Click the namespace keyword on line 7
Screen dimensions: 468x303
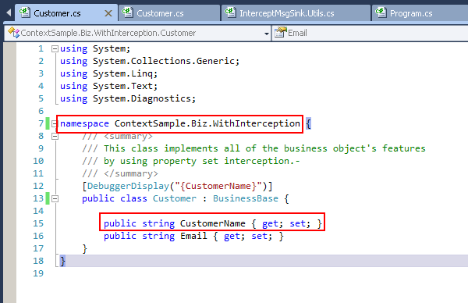[x=84, y=123]
